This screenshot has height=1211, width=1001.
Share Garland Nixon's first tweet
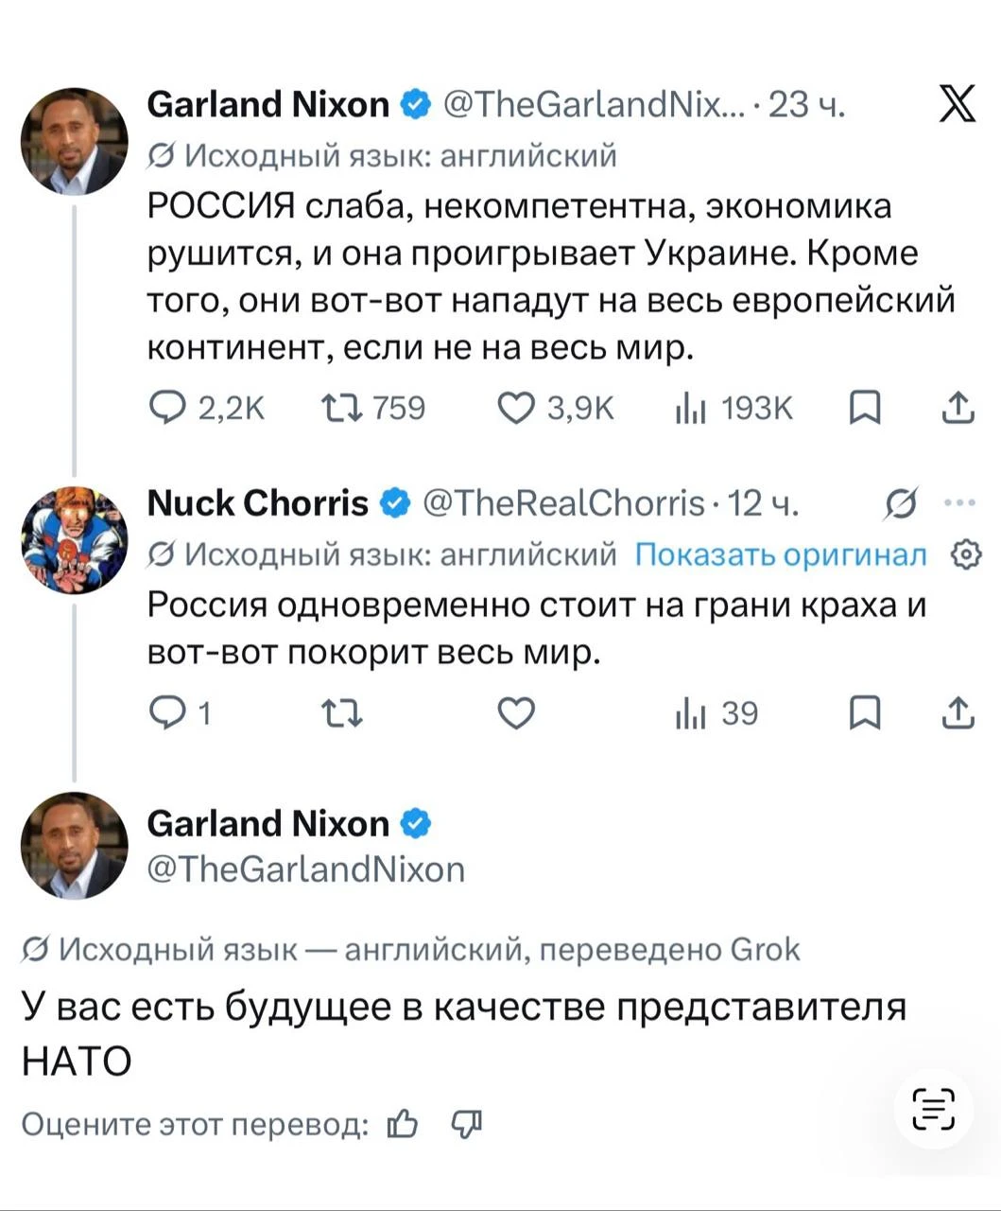coord(958,407)
